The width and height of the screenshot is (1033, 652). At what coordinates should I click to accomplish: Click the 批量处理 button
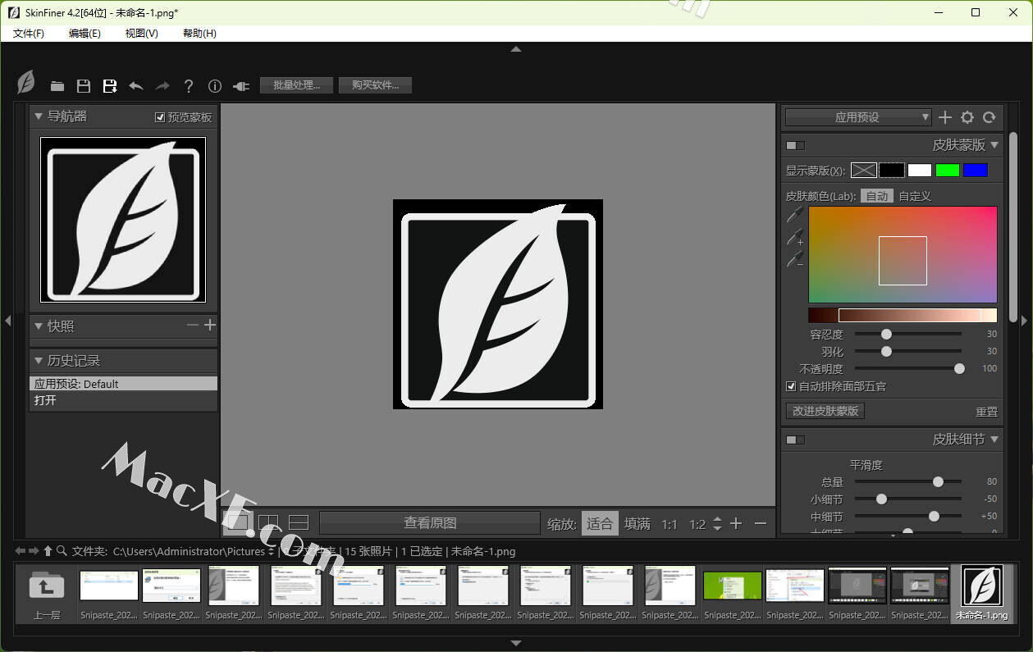click(296, 85)
